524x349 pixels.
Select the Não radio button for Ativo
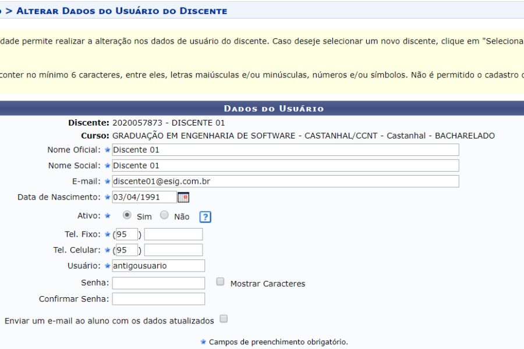164,215
